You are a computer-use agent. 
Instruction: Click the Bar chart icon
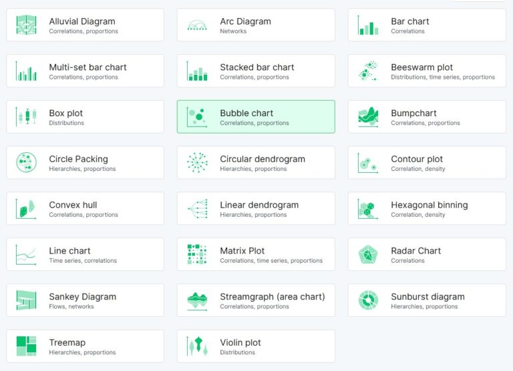368,25
